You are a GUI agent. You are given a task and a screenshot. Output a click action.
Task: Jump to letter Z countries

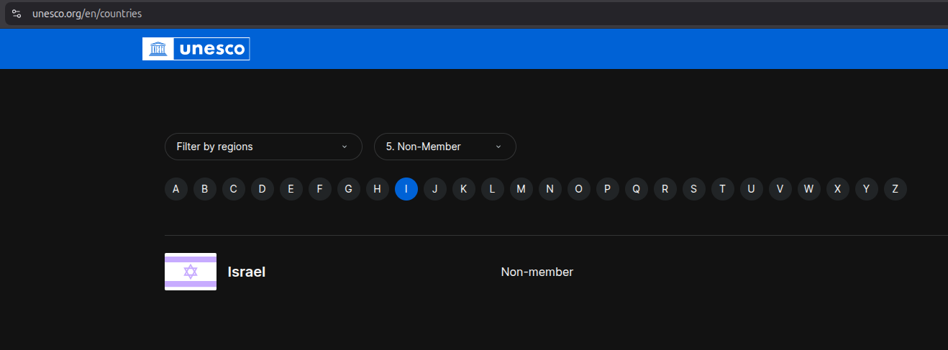895,189
